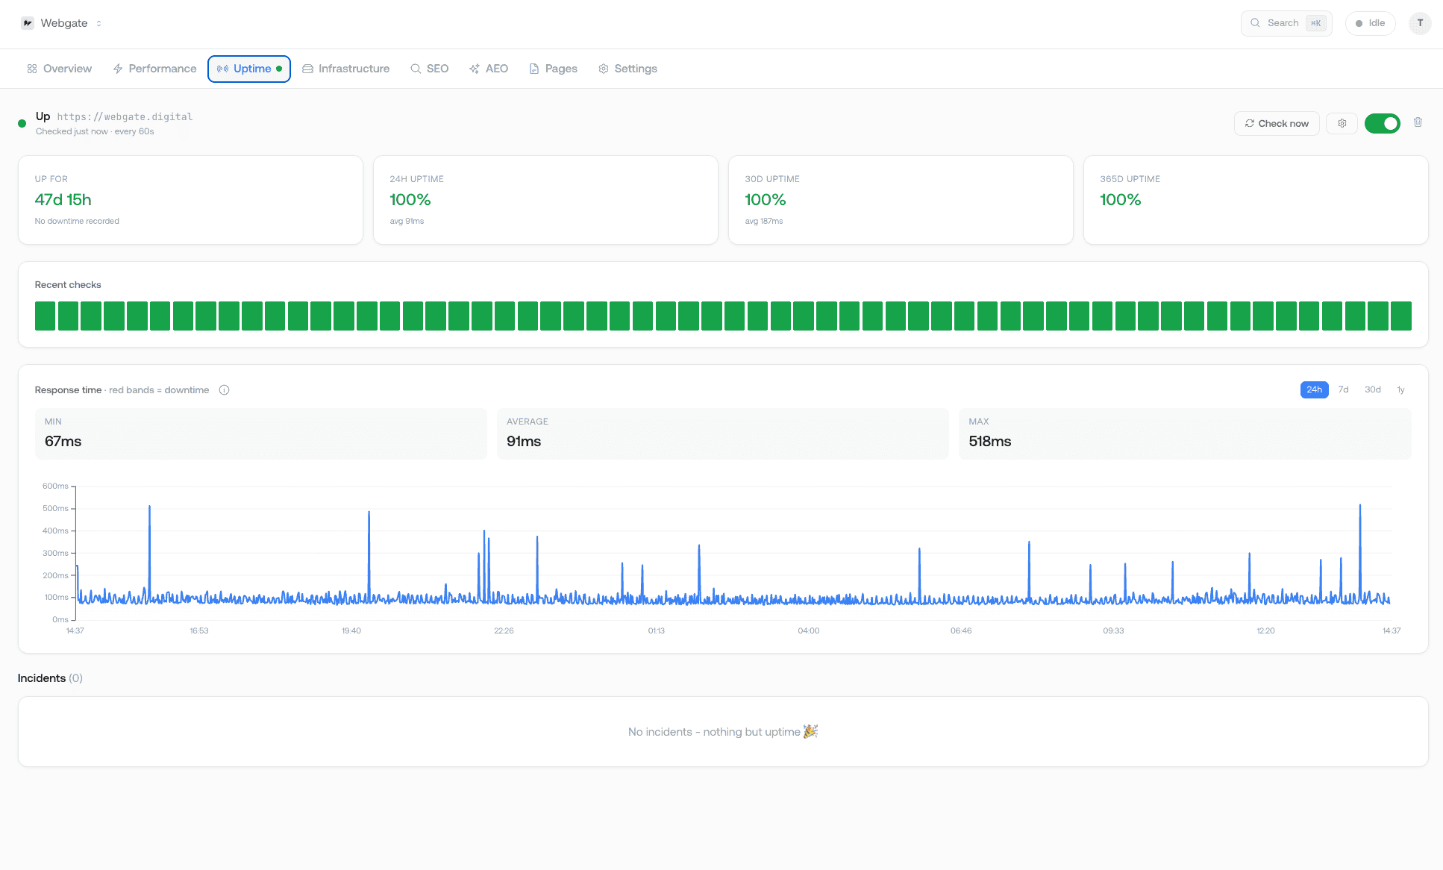This screenshot has width=1443, height=870.
Task: Click the Idle status indicator
Action: point(1370,23)
